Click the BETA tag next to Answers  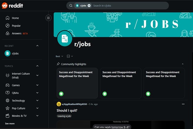pyautogui.click(x=25, y=33)
